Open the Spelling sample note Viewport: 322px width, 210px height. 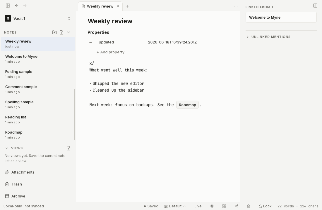[38, 104]
